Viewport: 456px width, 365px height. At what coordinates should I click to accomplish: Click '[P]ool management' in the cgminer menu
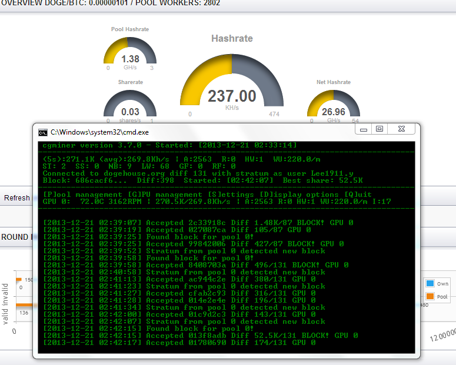click(x=82, y=195)
